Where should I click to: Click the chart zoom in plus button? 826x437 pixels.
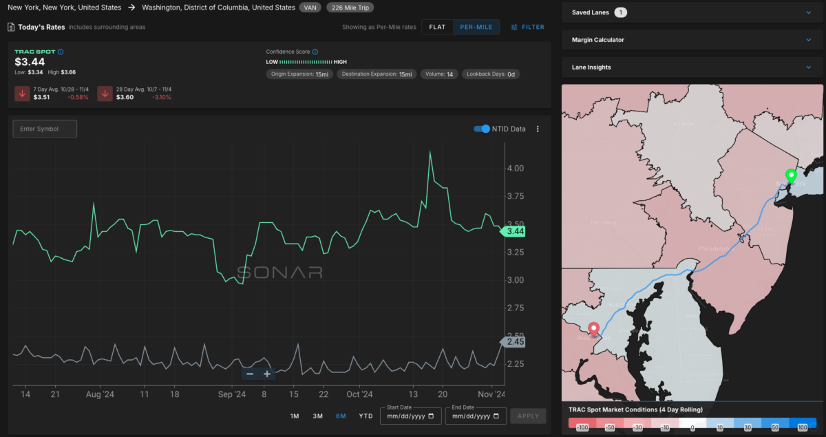coord(267,374)
